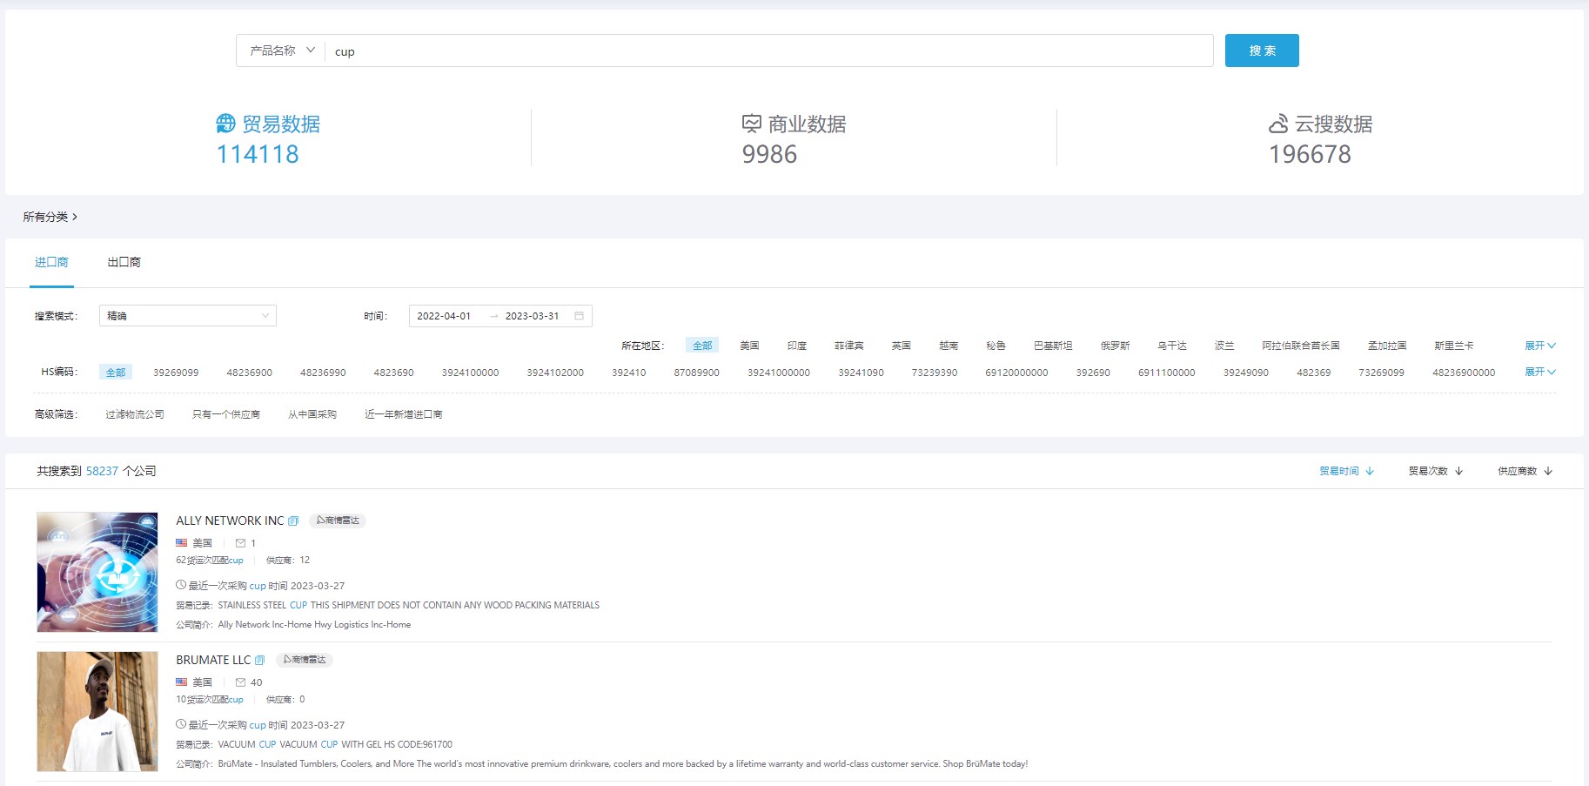Click clock icon in ALLY NETWORK purchase row
Viewport: 1589px width, 786px height.
tap(181, 585)
